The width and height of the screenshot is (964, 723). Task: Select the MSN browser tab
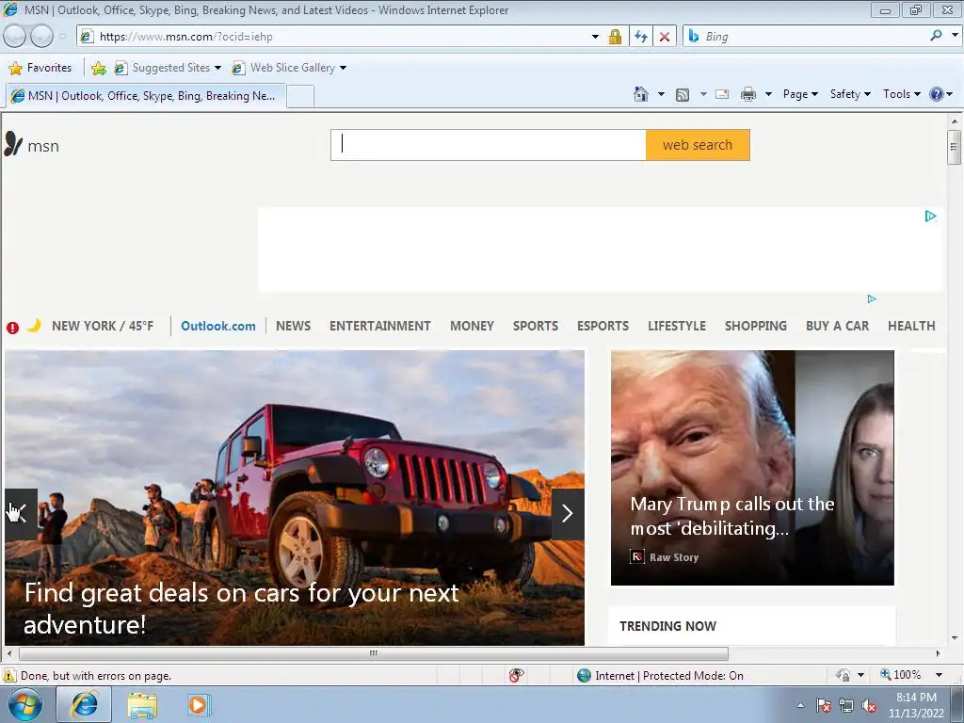(146, 96)
